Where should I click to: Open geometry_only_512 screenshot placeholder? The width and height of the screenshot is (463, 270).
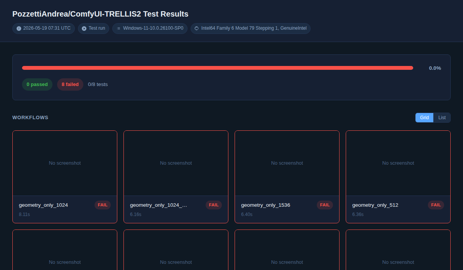click(x=398, y=163)
